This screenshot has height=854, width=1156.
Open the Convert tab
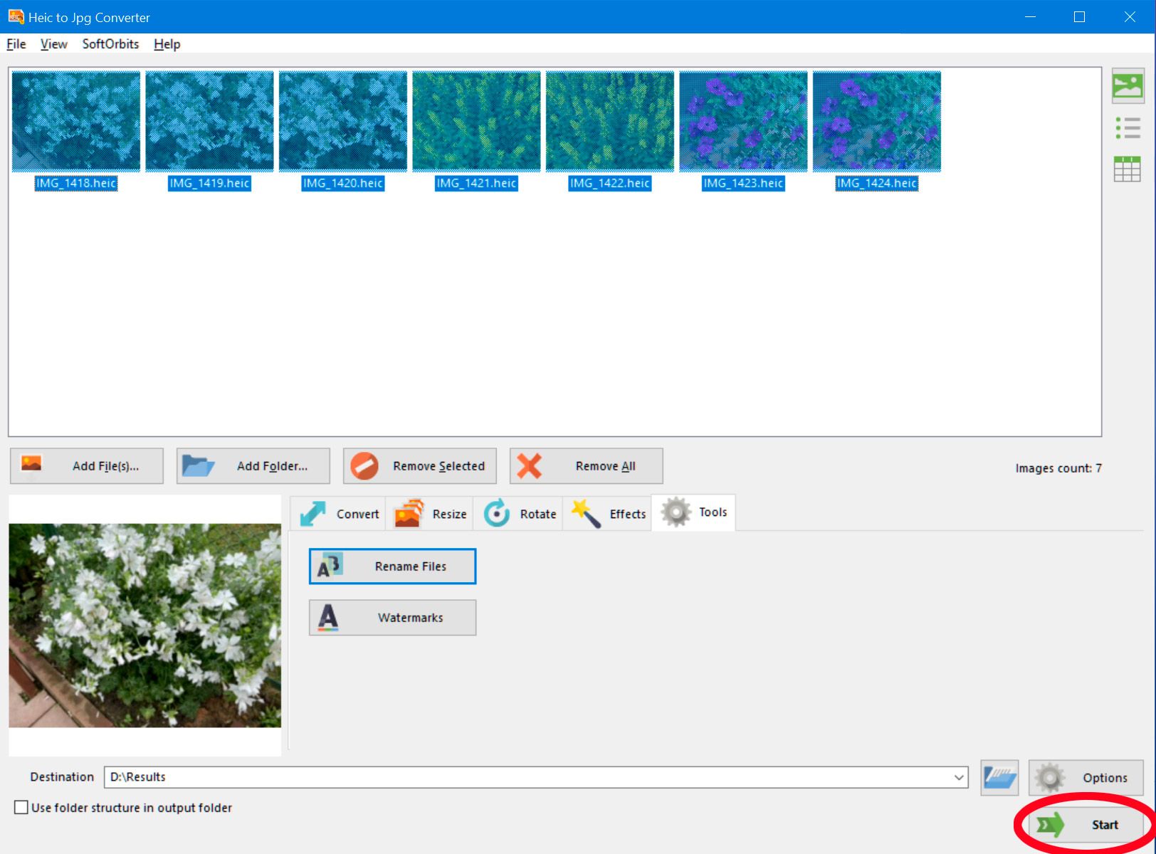click(339, 514)
